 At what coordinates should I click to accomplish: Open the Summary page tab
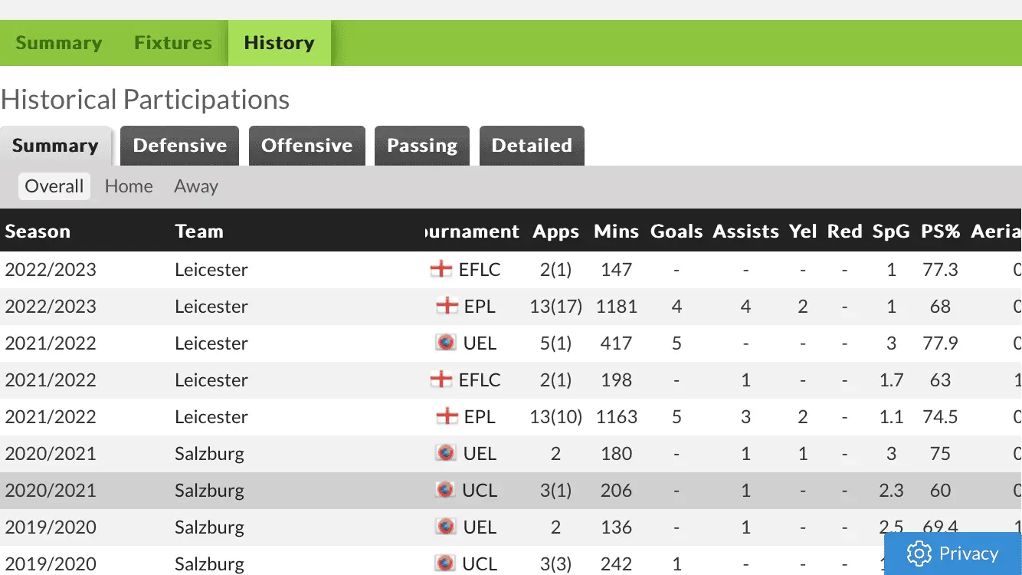pyautogui.click(x=59, y=43)
